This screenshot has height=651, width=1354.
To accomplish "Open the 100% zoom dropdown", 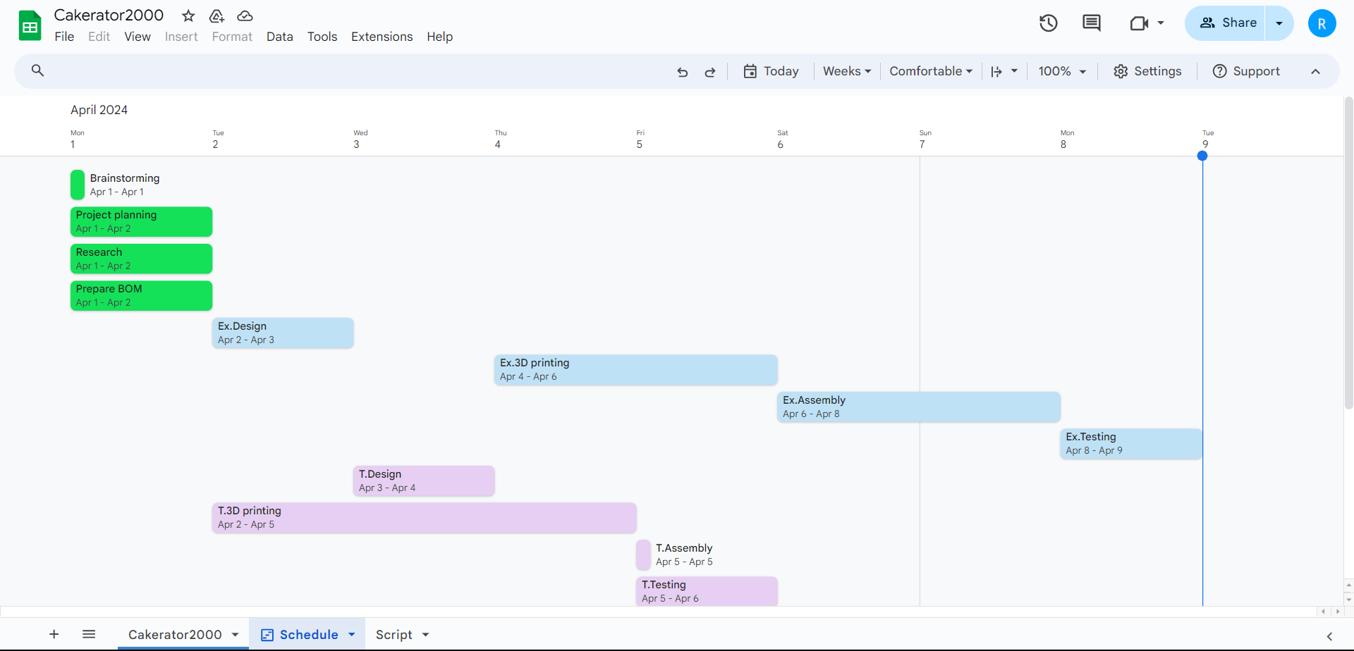I will point(1061,71).
